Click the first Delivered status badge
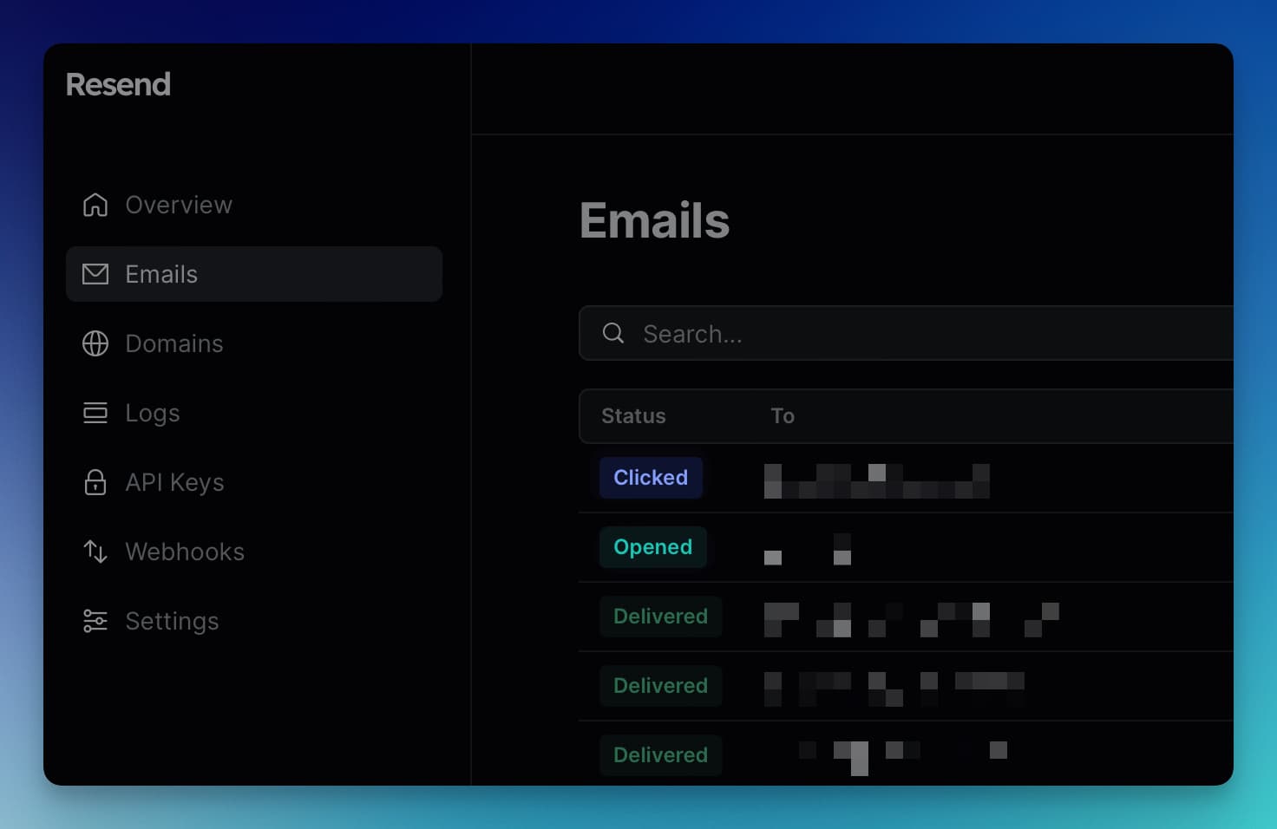Image resolution: width=1277 pixels, height=829 pixels. coord(660,617)
